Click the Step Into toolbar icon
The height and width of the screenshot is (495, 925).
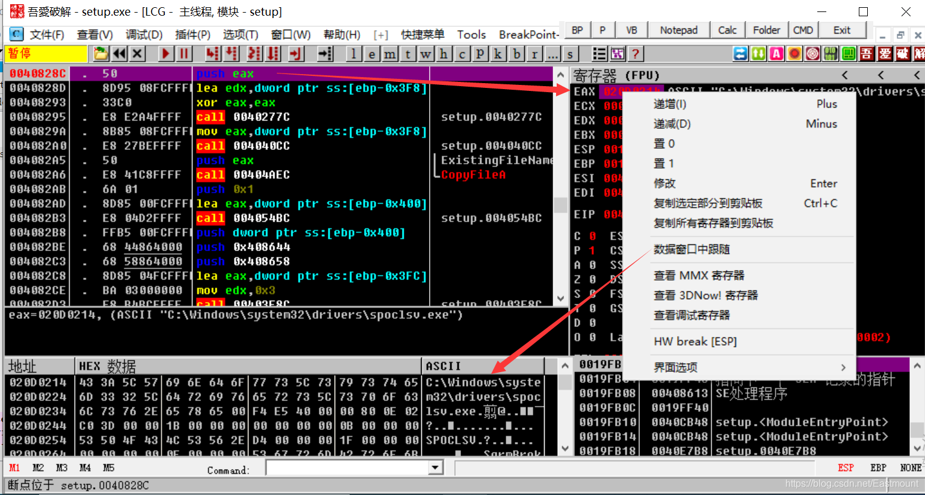point(212,54)
